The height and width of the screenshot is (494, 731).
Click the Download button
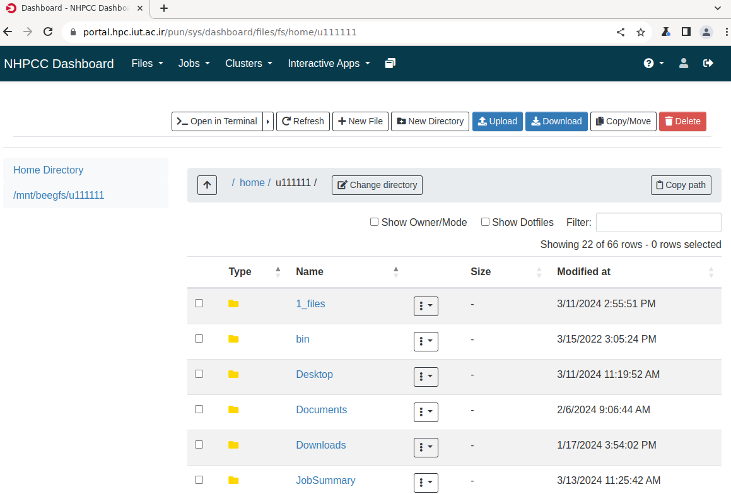click(x=557, y=121)
